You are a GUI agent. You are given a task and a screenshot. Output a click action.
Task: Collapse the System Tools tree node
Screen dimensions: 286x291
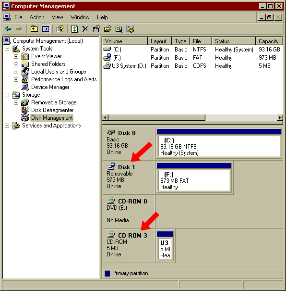point(7,49)
